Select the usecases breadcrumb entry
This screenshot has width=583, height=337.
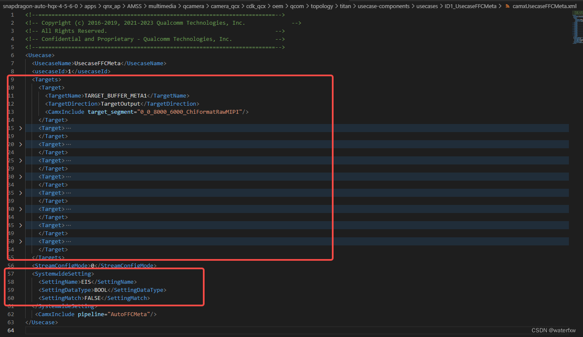click(x=428, y=6)
